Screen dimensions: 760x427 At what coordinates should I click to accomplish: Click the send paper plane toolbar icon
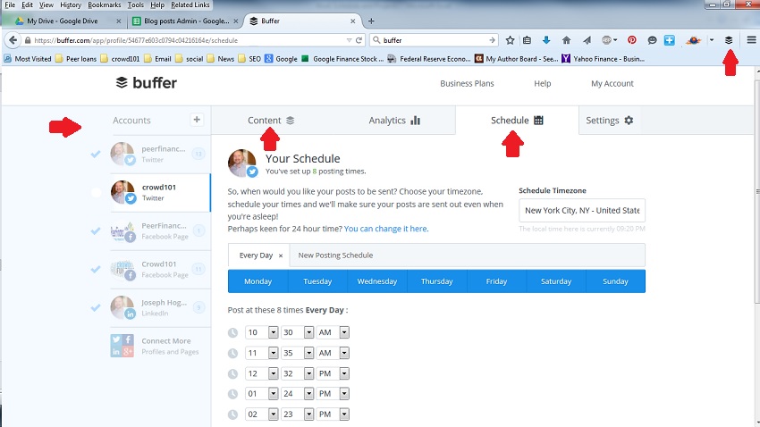[587, 40]
